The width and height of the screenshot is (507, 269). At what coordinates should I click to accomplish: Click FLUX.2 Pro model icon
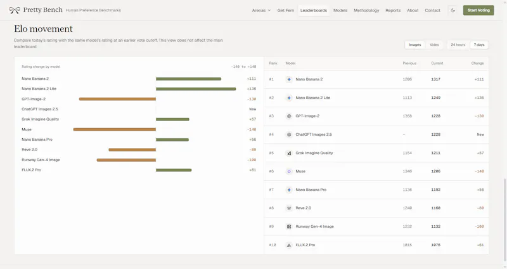point(289,245)
